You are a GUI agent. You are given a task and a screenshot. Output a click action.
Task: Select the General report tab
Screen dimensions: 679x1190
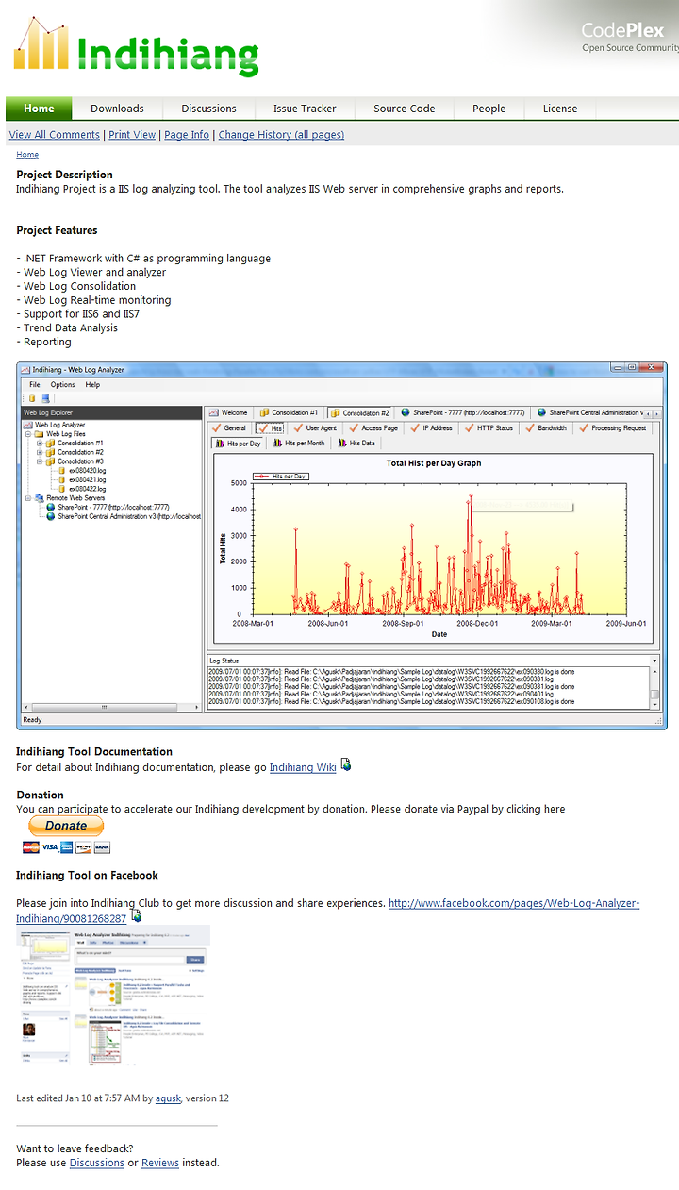tap(229, 428)
